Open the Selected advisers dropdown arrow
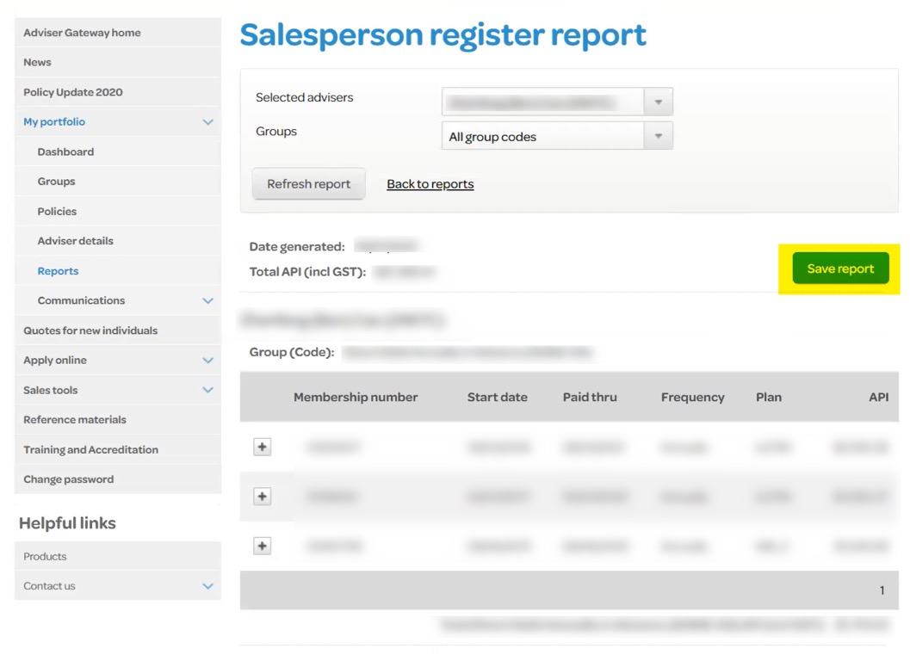Screen dimensions: 910x661 click(x=659, y=102)
